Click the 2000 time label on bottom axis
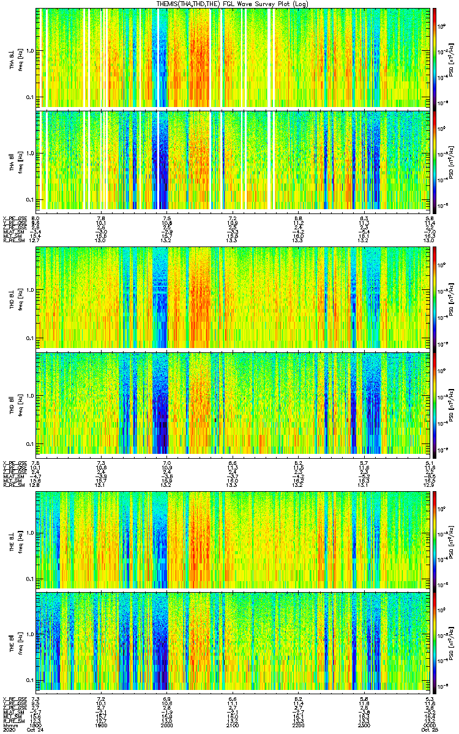 click(x=167, y=727)
